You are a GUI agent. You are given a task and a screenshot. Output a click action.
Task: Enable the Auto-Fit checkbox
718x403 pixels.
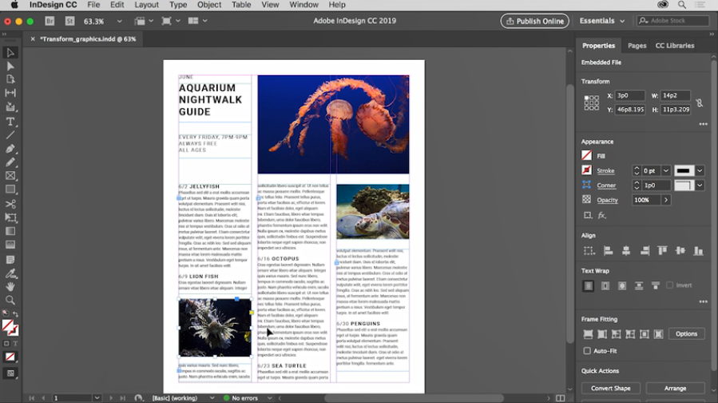[588, 350]
